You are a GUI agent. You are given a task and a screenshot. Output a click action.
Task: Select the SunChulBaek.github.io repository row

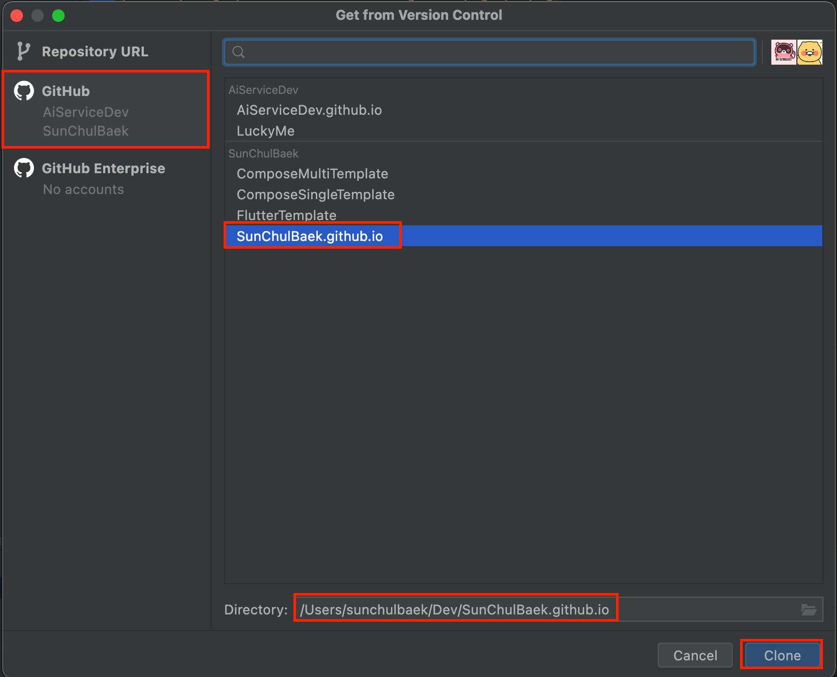523,236
